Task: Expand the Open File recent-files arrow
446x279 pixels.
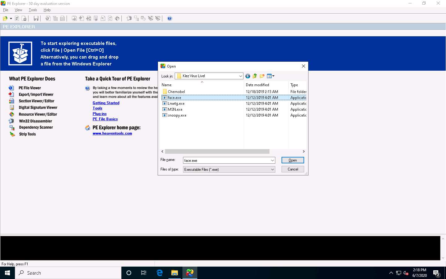Action: pyautogui.click(x=11, y=19)
